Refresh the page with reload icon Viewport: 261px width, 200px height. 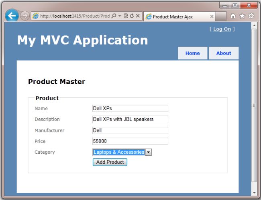tap(132, 16)
